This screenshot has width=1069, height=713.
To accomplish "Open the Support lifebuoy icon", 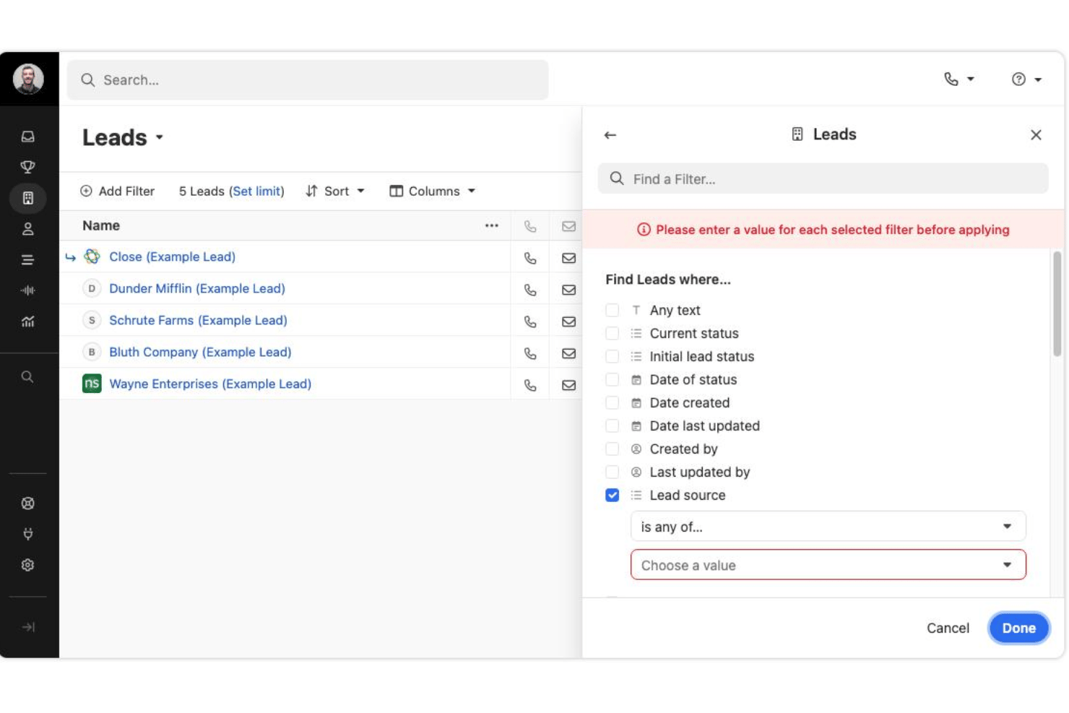I will [x=27, y=504].
